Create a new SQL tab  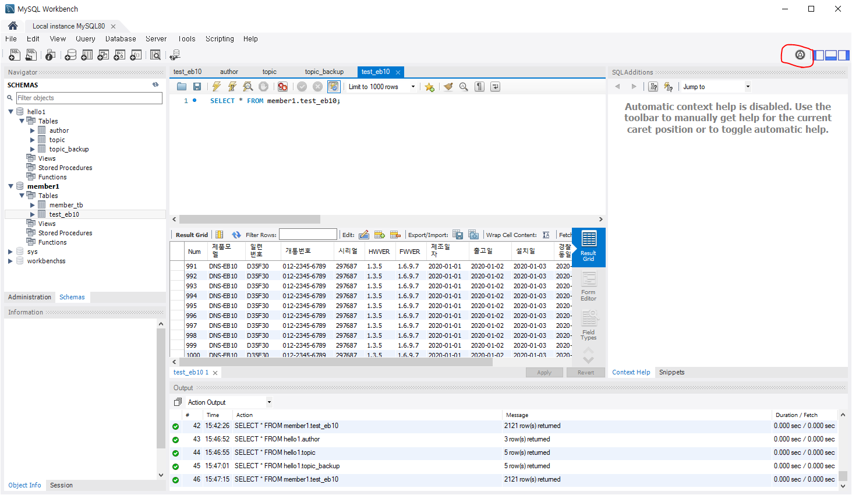pos(15,55)
